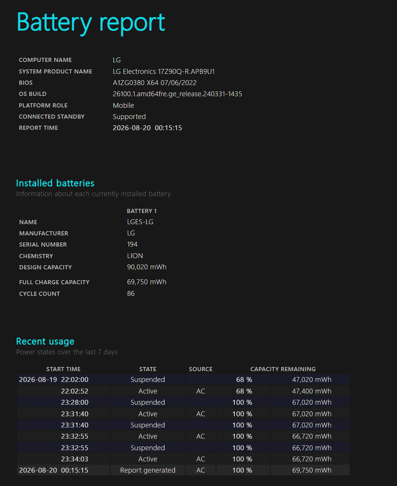
Task: Click the battery name value LGES-LG
Action: [x=140, y=222]
